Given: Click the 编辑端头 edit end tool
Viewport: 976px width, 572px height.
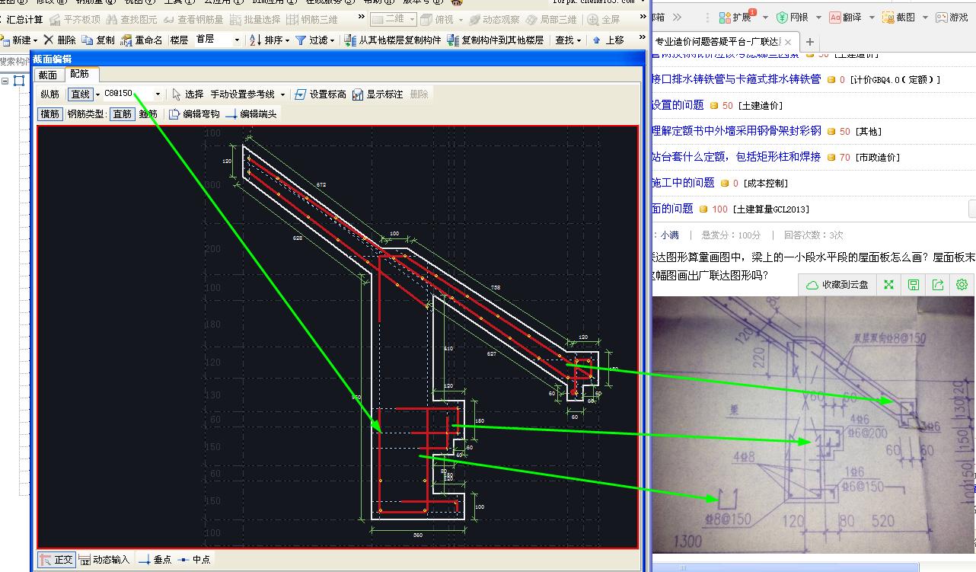Looking at the screenshot, I should (251, 113).
